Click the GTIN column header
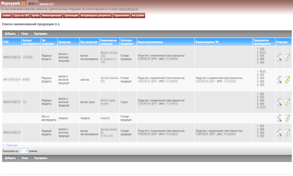The height and width of the screenshot is (176, 293). [12, 42]
